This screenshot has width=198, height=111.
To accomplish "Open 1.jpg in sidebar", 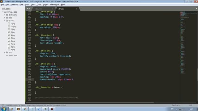I will 13,24.
